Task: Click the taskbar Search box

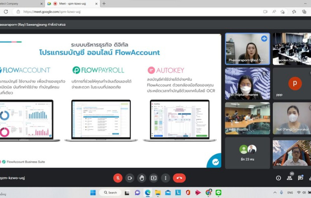Action: tap(110, 193)
